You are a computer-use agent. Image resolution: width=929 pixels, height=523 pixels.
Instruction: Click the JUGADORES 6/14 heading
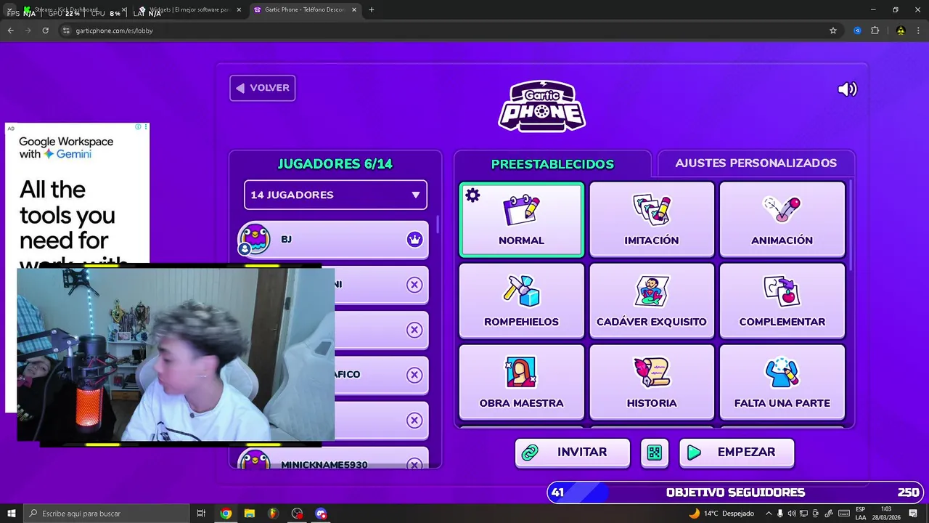(335, 164)
